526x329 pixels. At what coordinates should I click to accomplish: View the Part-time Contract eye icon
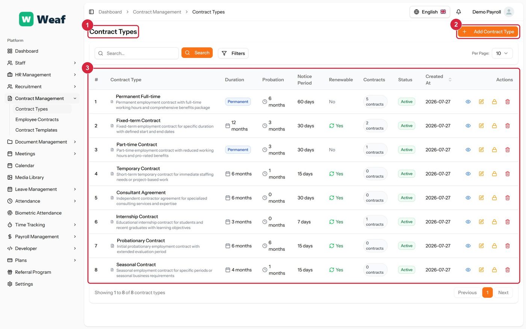coord(468,150)
